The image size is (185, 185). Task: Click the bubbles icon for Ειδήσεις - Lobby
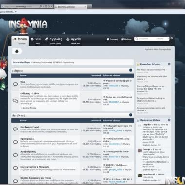(x=15, y=101)
